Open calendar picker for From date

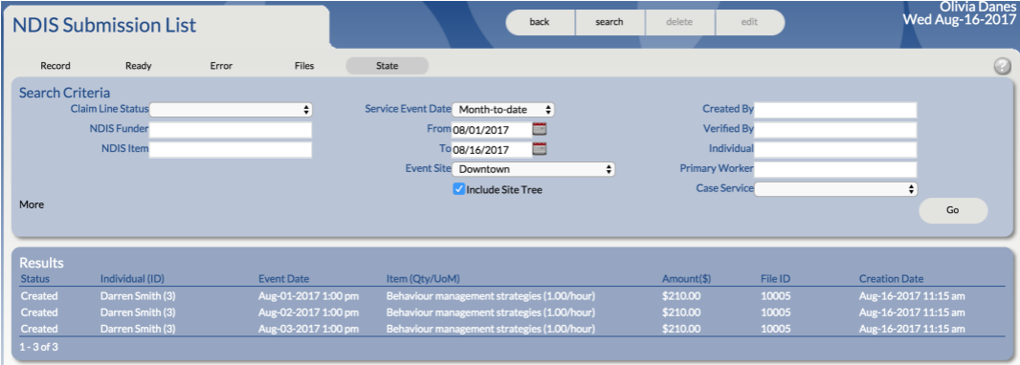pyautogui.click(x=540, y=129)
